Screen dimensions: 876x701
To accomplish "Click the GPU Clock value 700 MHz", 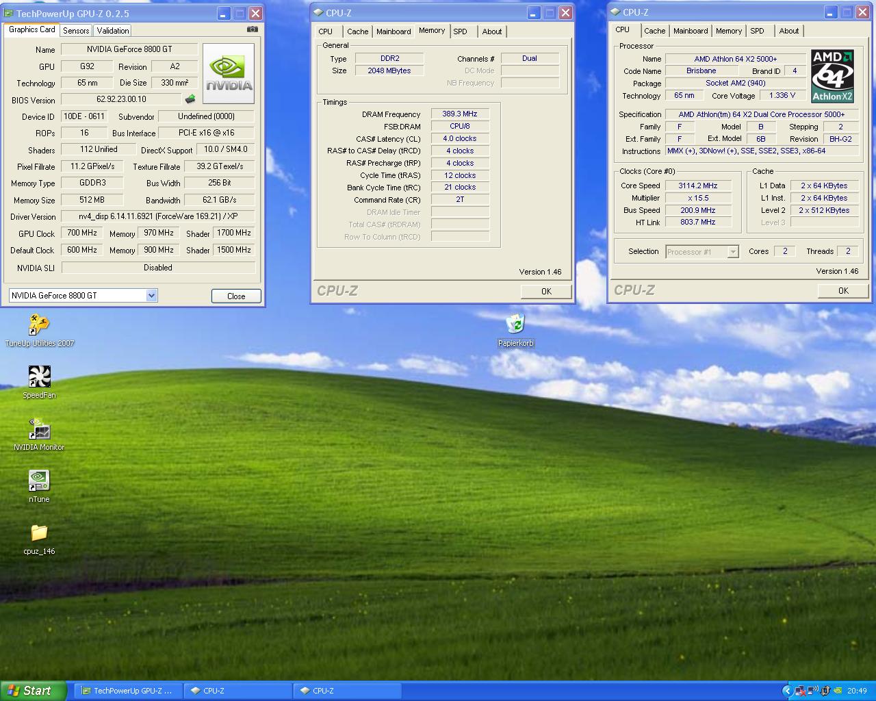I will point(82,233).
